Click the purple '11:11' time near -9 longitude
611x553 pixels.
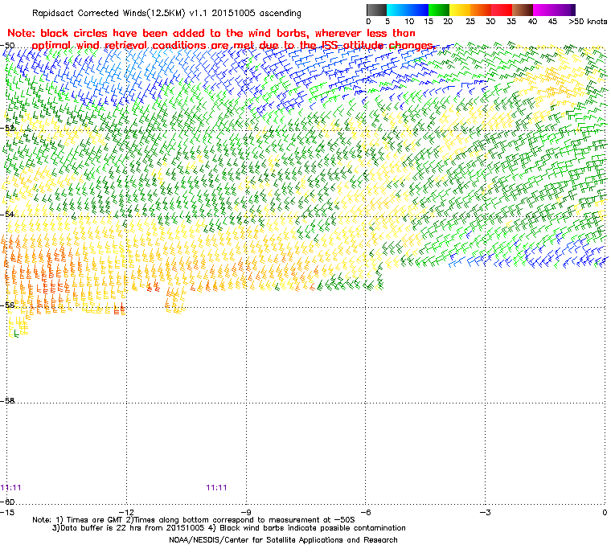216,488
